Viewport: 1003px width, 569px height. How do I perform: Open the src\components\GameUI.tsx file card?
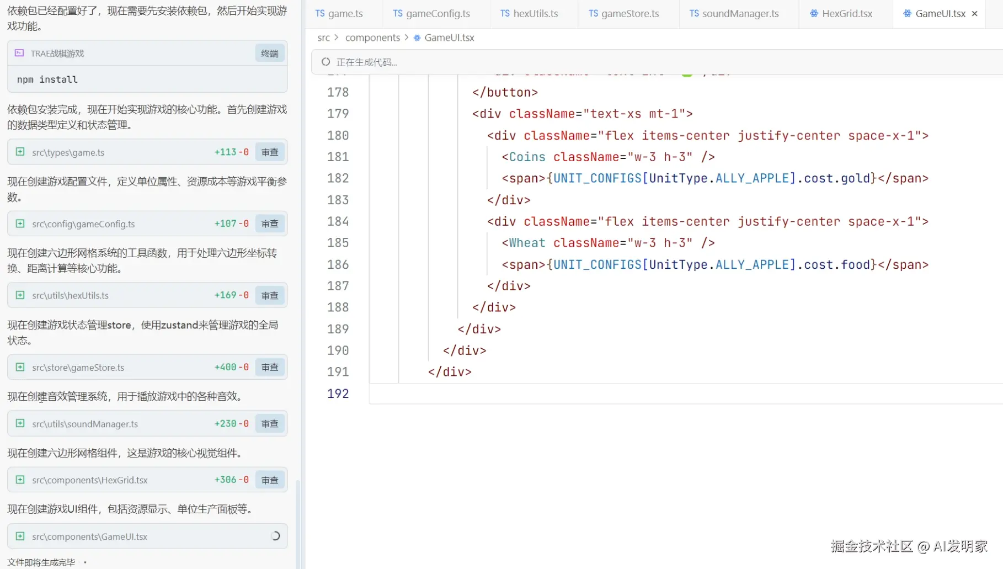(147, 536)
